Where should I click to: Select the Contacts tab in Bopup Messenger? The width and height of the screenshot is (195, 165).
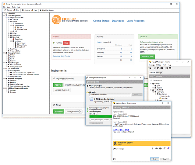point(152,72)
